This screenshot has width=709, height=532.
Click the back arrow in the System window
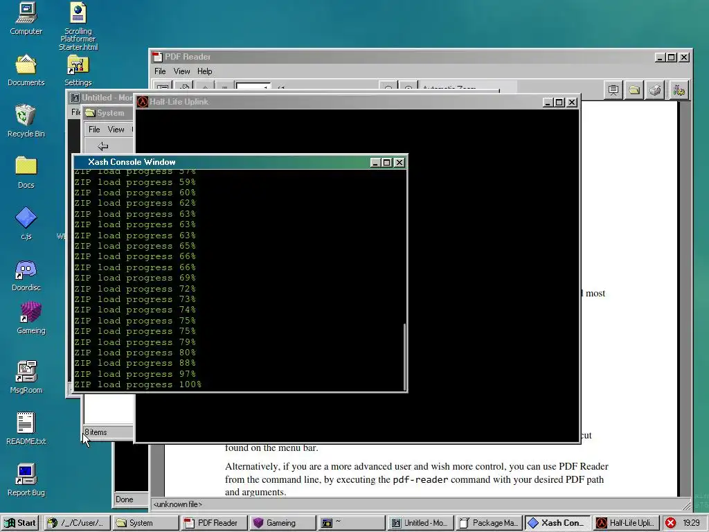point(103,146)
